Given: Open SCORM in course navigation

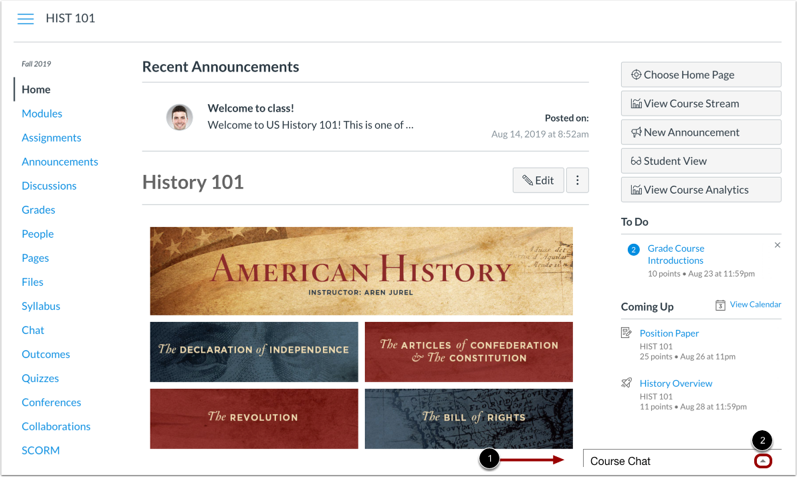Looking at the screenshot, I should click(x=41, y=450).
